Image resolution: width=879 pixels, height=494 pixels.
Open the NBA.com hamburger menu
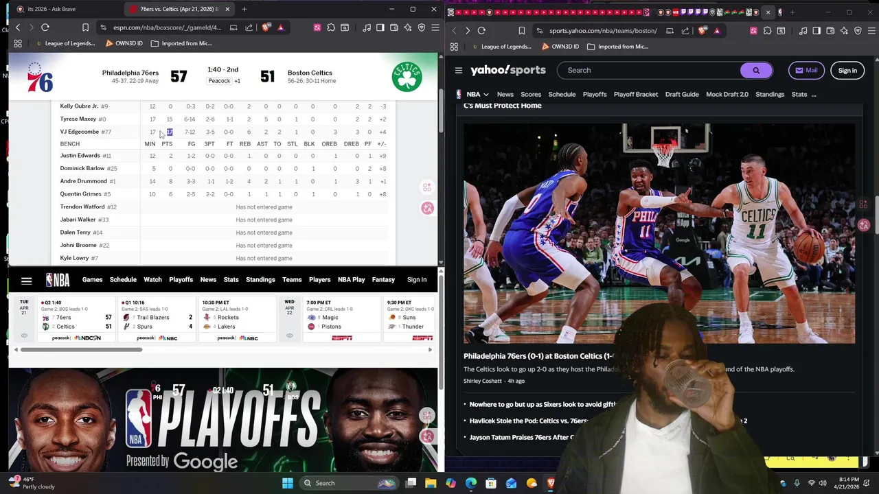[26, 280]
